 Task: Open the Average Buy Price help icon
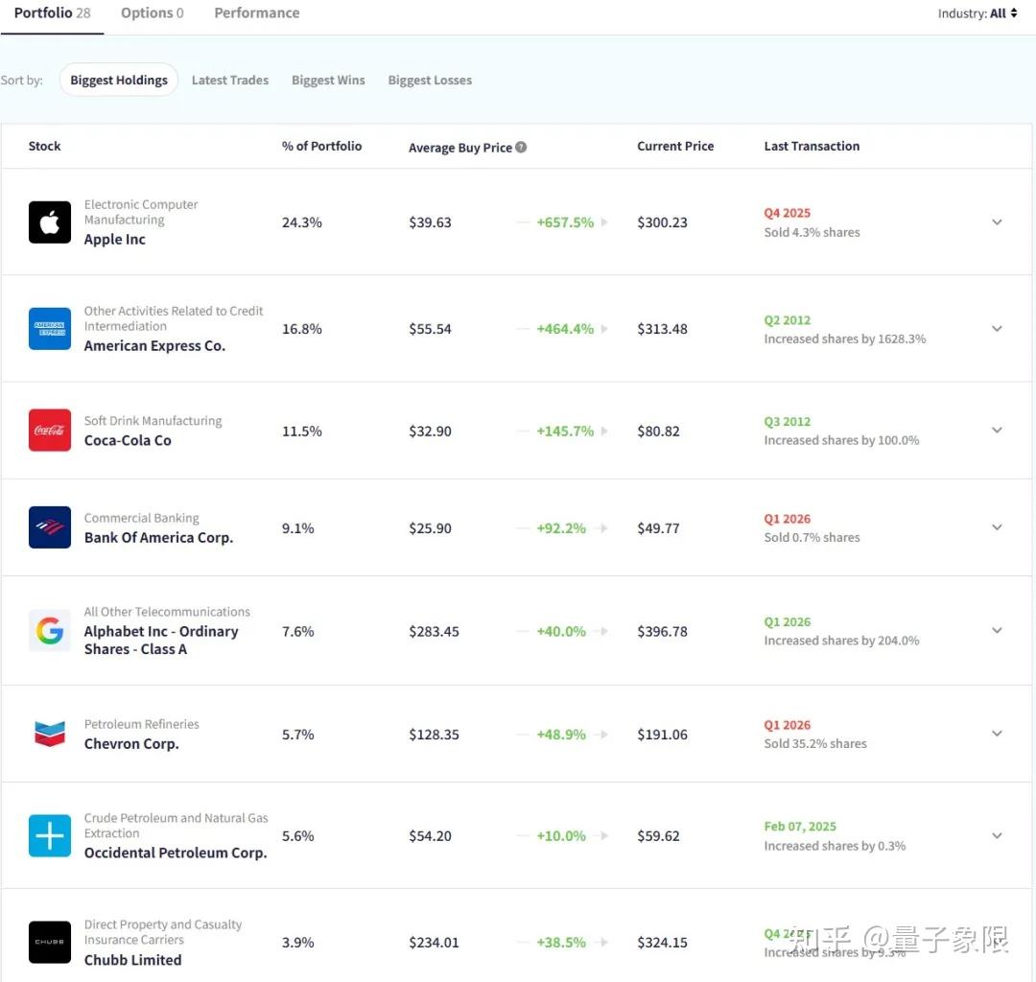pos(521,148)
